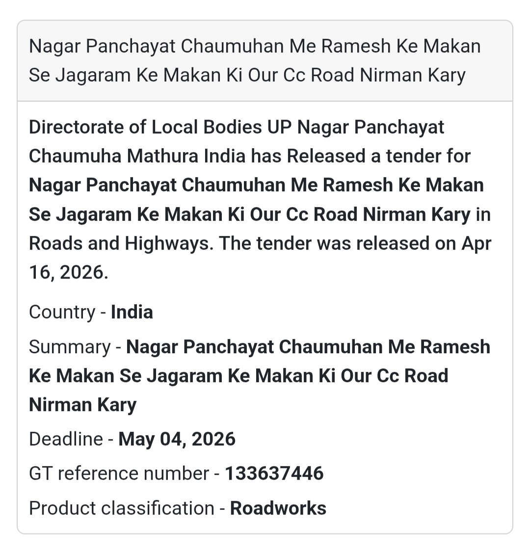Click the release date "16, 2026."
Screen dimensions: 530x546
[68, 272]
